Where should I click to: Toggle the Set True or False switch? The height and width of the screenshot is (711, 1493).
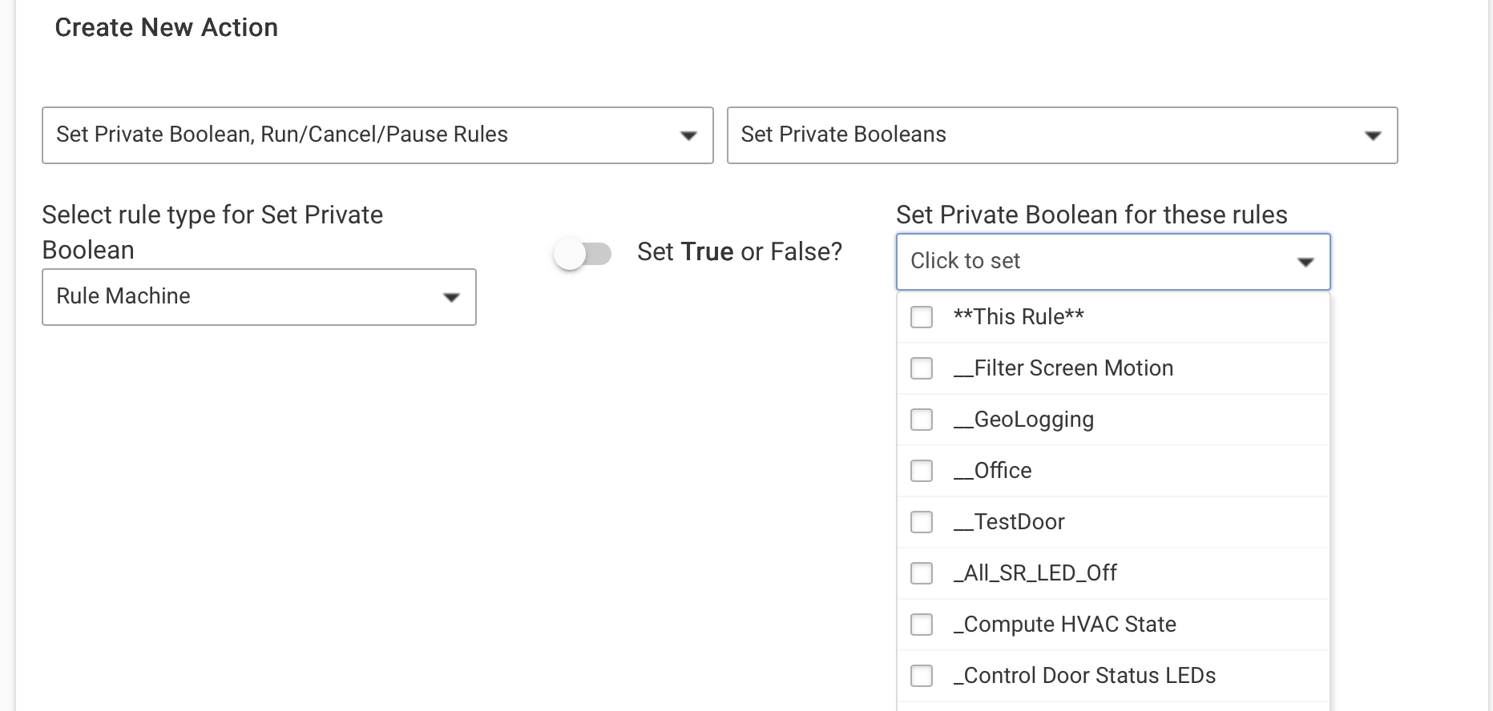coord(583,254)
